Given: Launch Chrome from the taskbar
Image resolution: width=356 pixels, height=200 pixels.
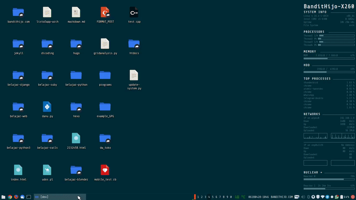Looking at the screenshot, I should [9, 196].
